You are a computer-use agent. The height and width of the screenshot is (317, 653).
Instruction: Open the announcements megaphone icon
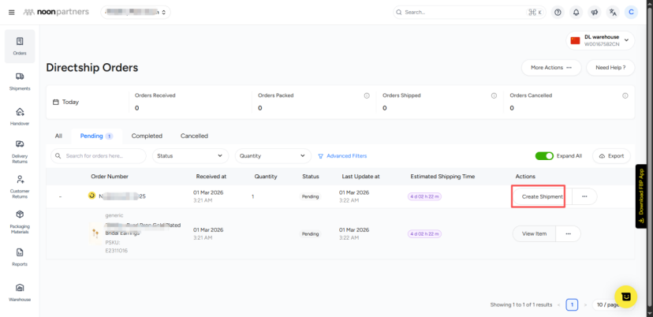pos(595,12)
